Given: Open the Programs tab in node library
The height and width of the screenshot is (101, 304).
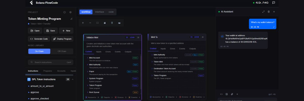Looking at the screenshot, I should [x=48, y=71].
